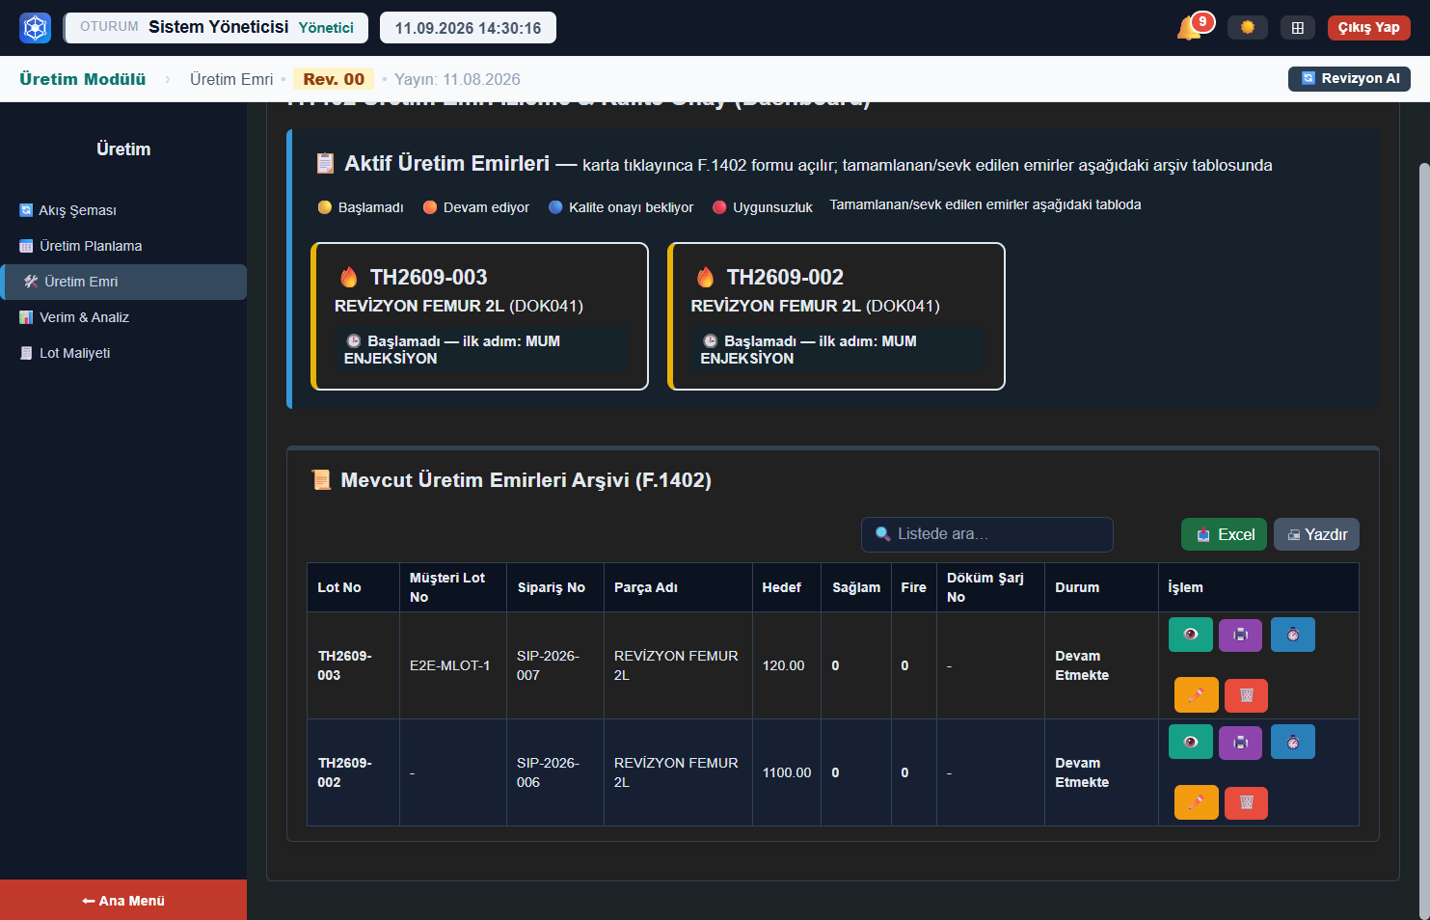Screen dimensions: 1430x920
Task: Click into the Listede ara search field
Action: point(987,534)
